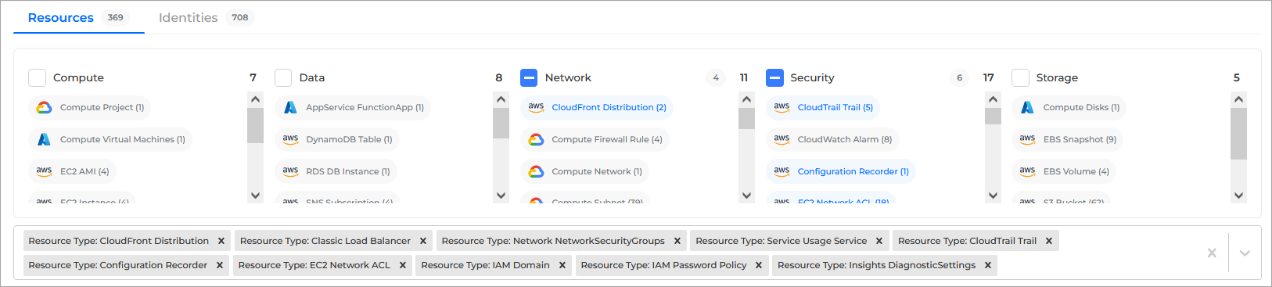Viewport: 1272px width, 287px height.
Task: Click AWS icon on CloudFront Distribution
Action: click(536, 106)
